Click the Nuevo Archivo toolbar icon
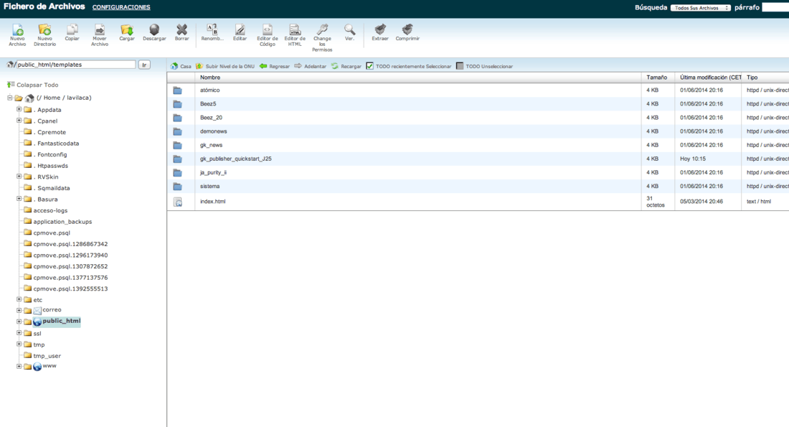The width and height of the screenshot is (789, 427). coord(18,30)
